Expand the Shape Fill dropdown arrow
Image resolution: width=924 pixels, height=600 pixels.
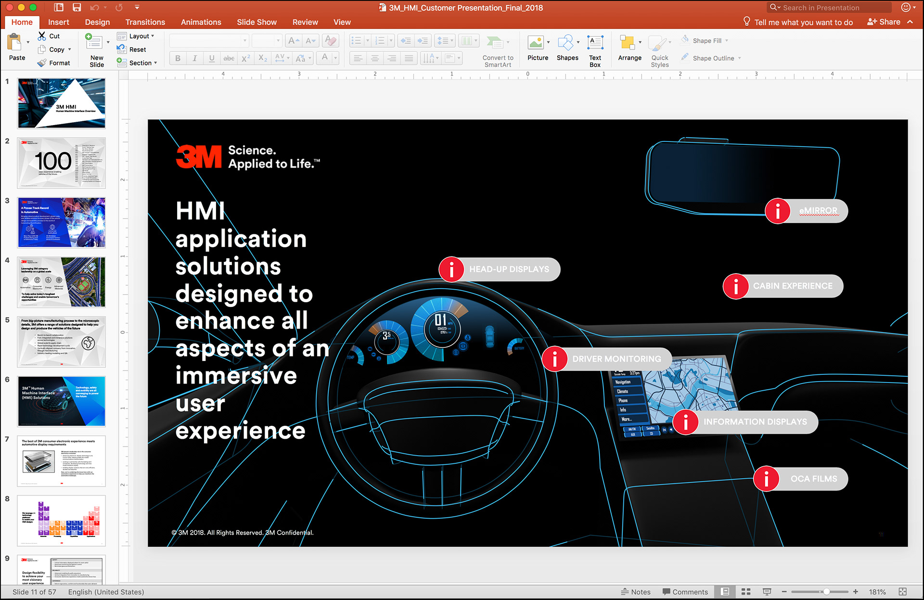click(727, 41)
